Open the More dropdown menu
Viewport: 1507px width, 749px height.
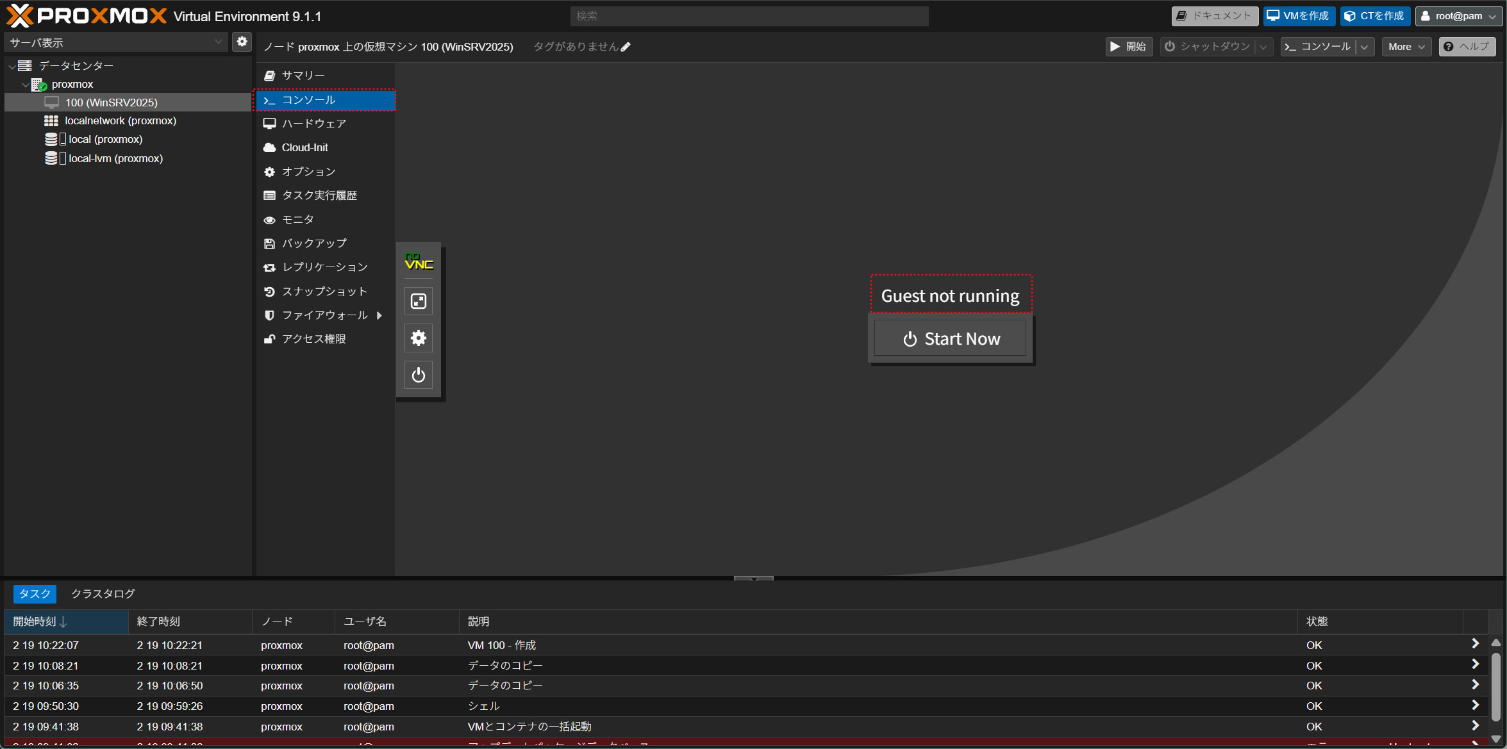(x=1406, y=47)
